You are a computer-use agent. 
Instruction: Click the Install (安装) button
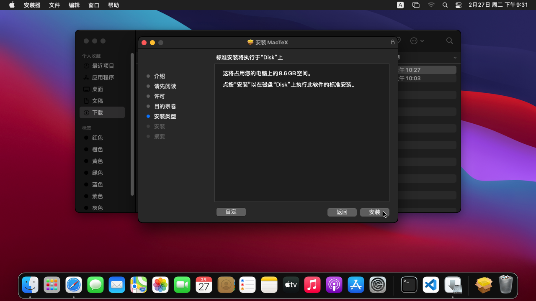tap(375, 212)
